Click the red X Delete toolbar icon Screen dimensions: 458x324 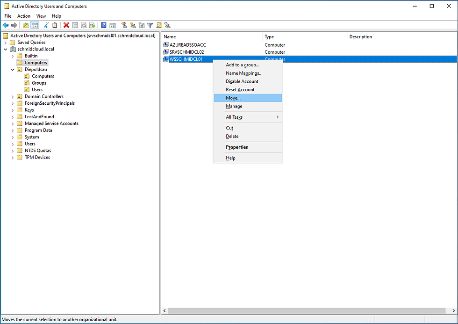[x=66, y=25]
